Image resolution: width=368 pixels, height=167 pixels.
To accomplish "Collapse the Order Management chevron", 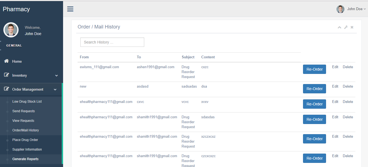I will [55, 90].
